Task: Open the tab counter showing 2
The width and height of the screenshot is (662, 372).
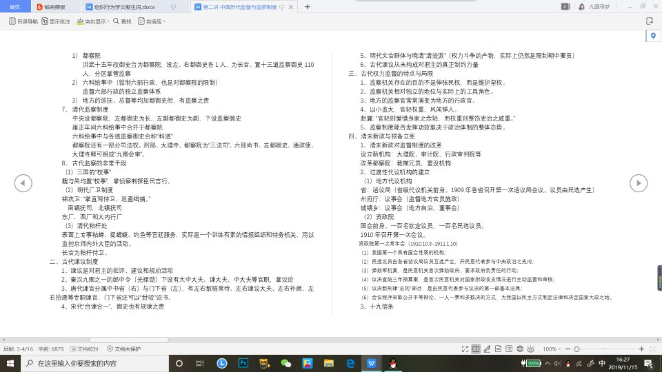Action: click(565, 6)
